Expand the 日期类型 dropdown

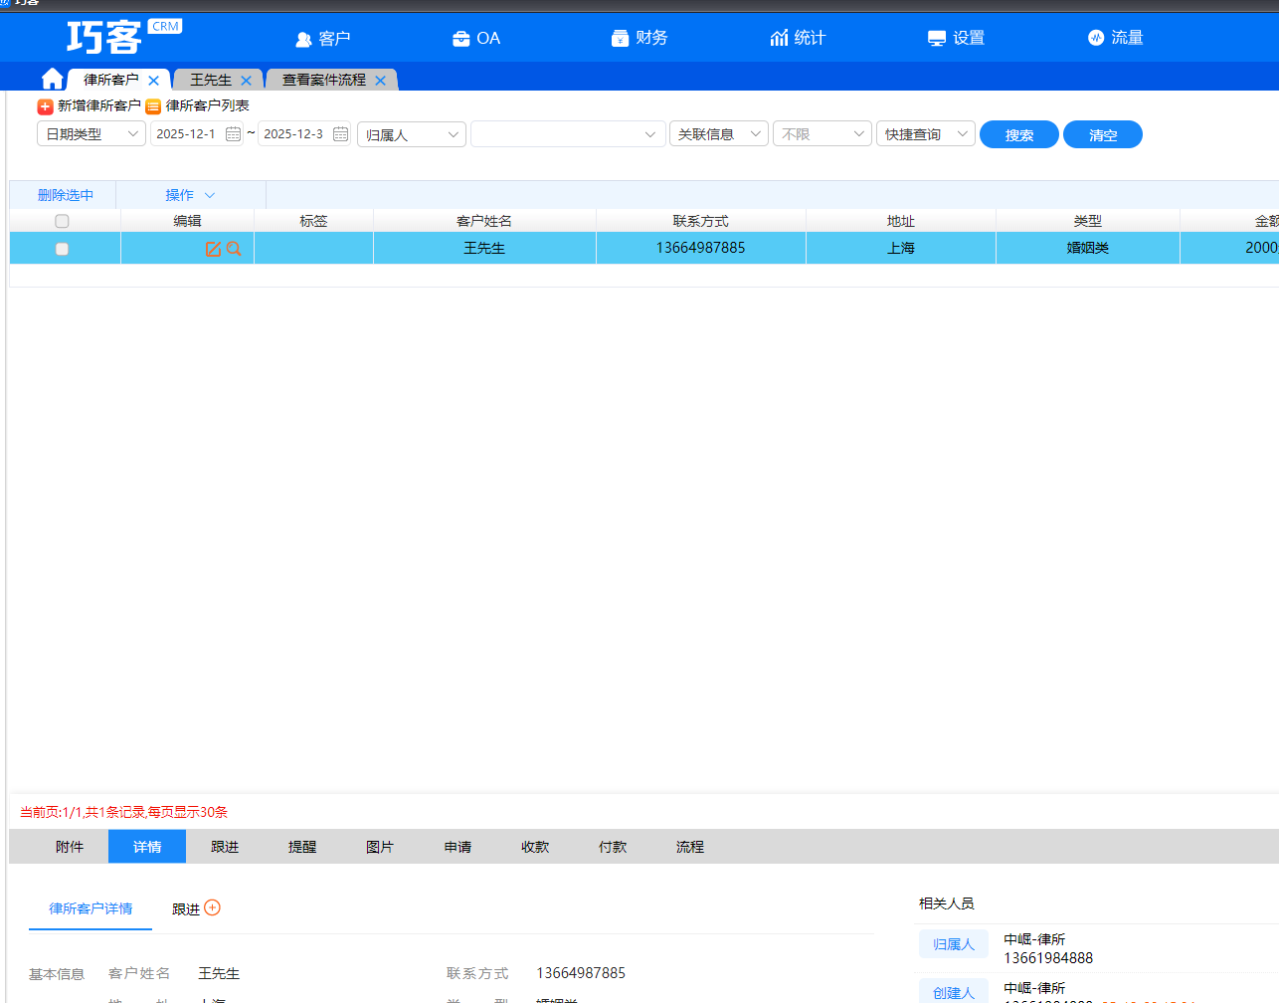(x=91, y=134)
